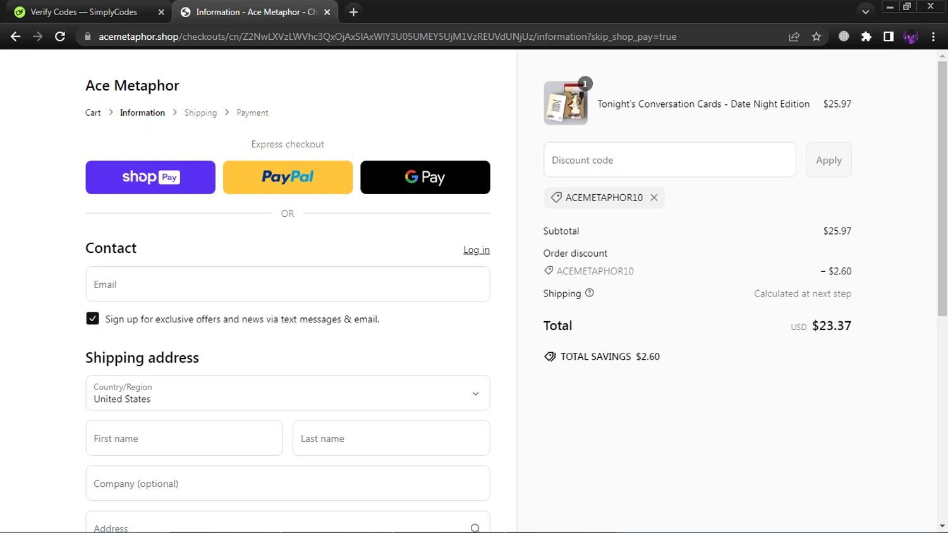The image size is (948, 533).
Task: Open the Extensions puzzle icon
Action: coord(866,37)
